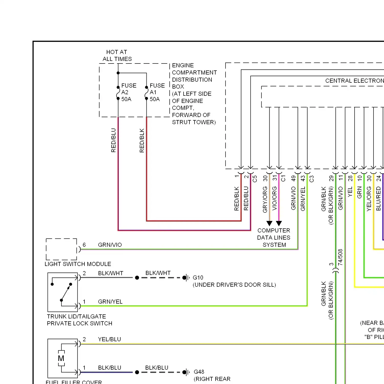Screen dimensions: 384x384
Task: Click the G48 ground label
Action: pyautogui.click(x=199, y=372)
